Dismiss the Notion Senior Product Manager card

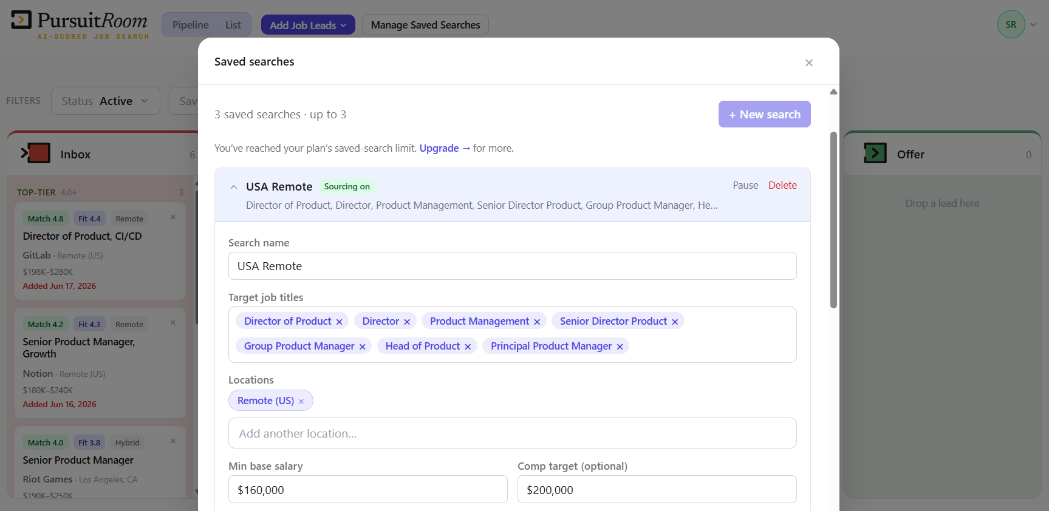pyautogui.click(x=173, y=323)
